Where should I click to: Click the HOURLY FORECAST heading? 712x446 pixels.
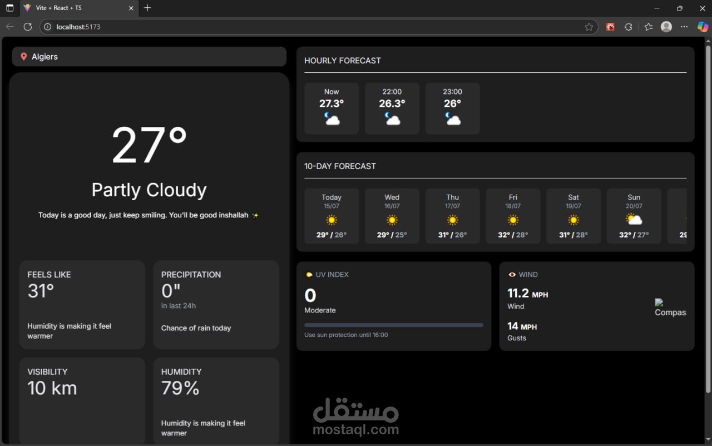click(x=343, y=61)
